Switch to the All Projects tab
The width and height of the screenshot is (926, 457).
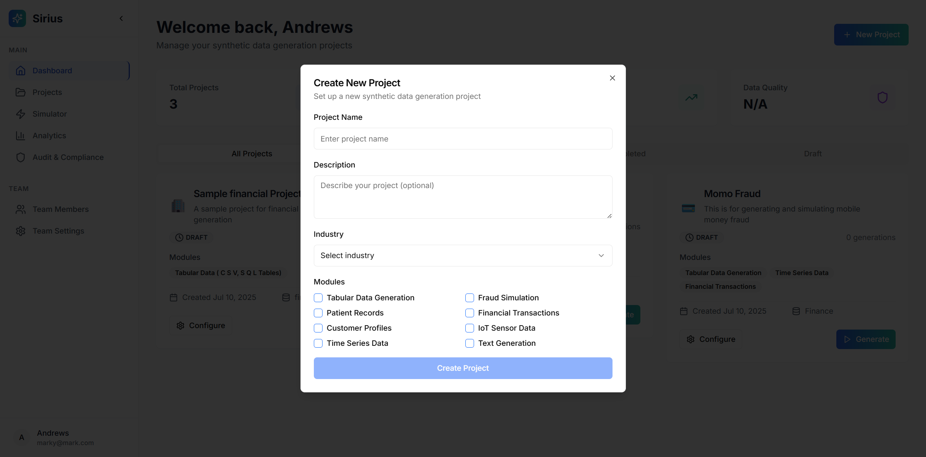[x=252, y=154]
